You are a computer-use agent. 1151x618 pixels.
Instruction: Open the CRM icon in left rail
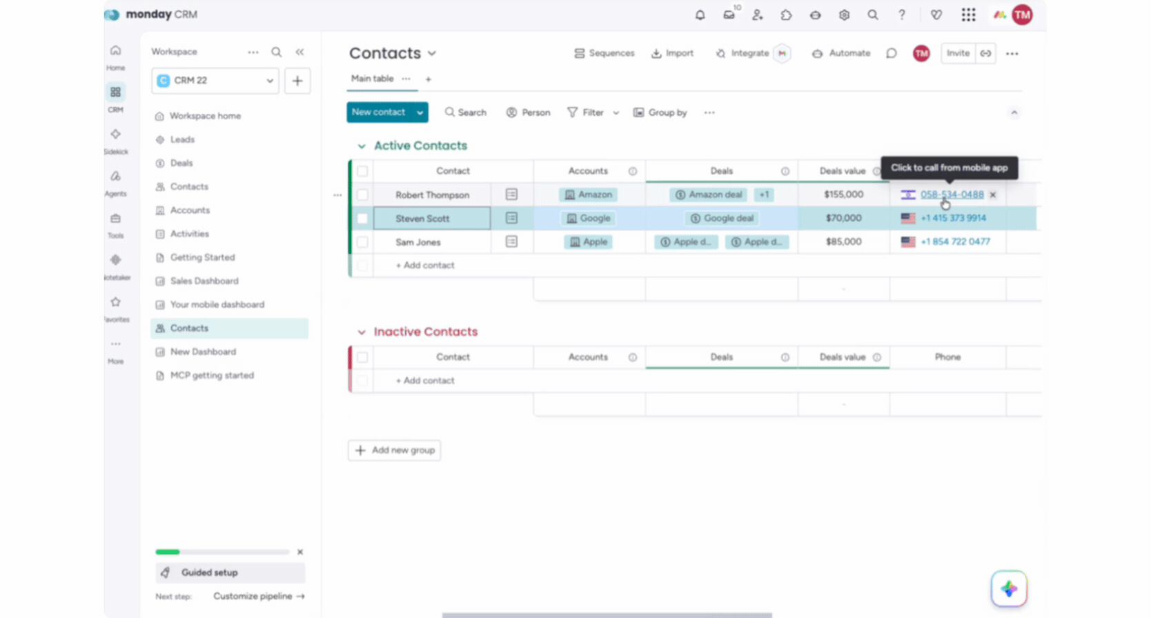(x=115, y=97)
